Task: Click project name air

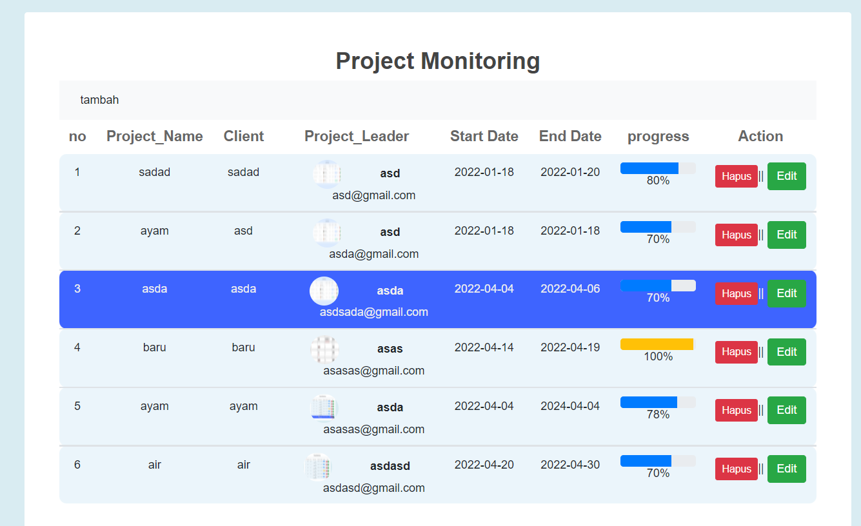Action: click(x=155, y=465)
